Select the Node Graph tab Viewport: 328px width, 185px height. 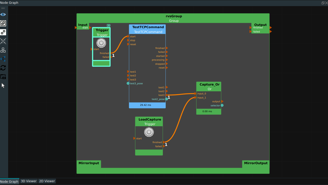[9, 181]
